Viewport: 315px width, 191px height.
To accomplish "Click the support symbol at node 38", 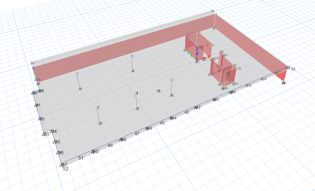I will [262, 79].
